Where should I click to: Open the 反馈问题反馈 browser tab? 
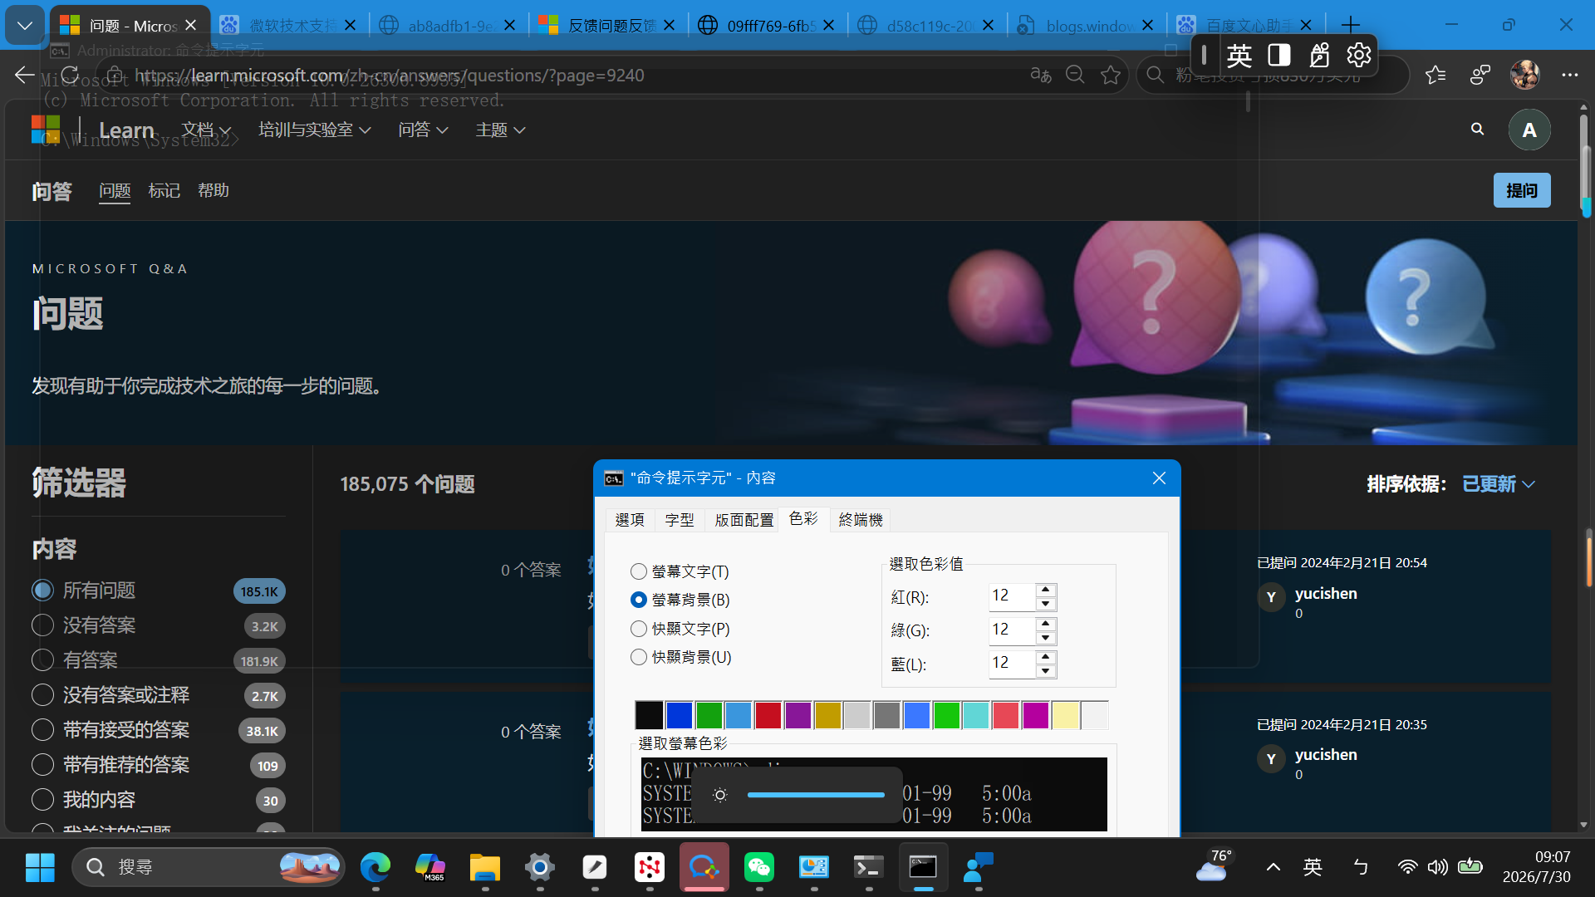pos(606,26)
